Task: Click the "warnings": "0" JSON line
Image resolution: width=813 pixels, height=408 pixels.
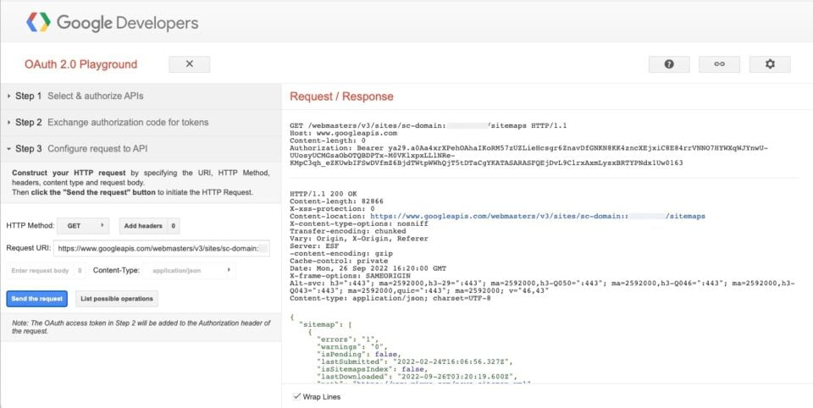Action: pyautogui.click(x=351, y=346)
